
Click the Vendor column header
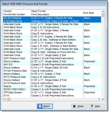(x=8, y=11)
